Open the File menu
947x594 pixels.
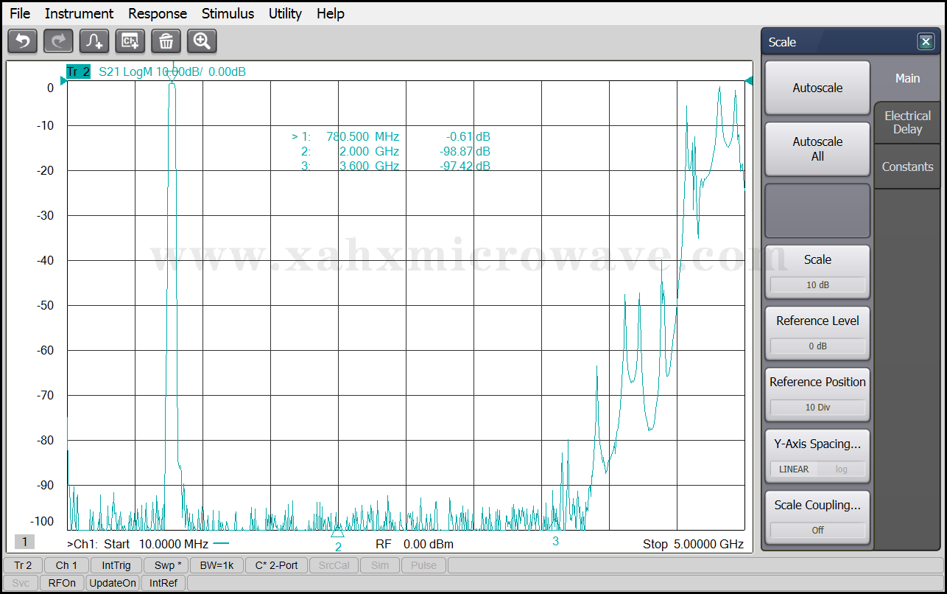20,13
